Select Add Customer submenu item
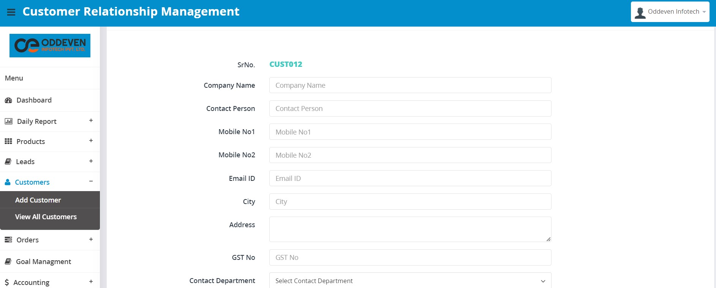 pos(38,200)
